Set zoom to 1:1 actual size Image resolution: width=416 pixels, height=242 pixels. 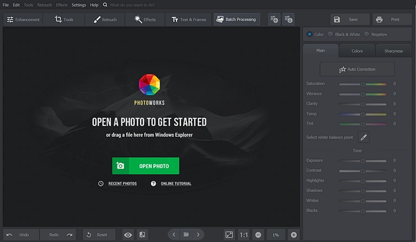(243, 235)
